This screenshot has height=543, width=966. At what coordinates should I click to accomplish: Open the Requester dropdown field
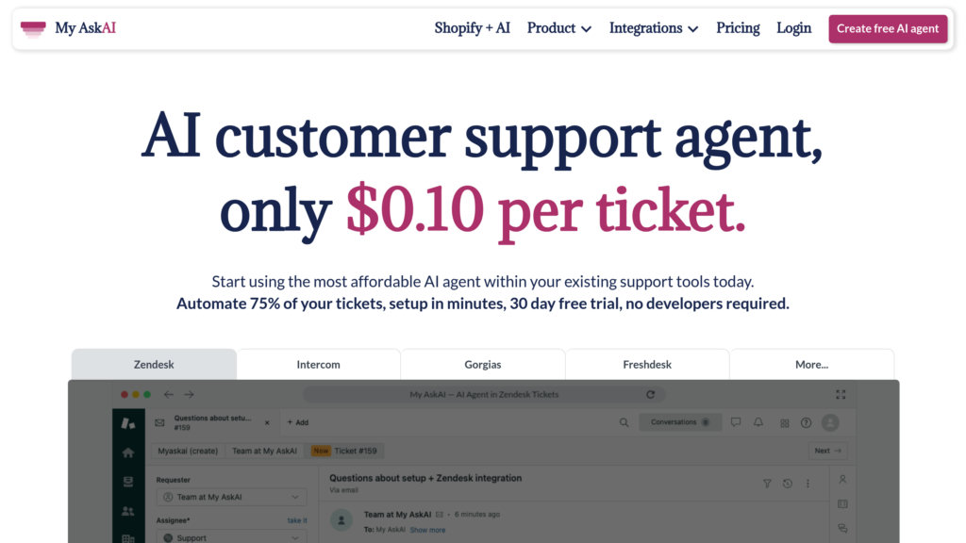coord(231,497)
